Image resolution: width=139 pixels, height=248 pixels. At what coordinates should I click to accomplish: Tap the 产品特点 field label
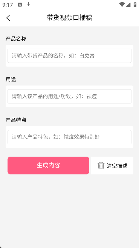coord(16,120)
